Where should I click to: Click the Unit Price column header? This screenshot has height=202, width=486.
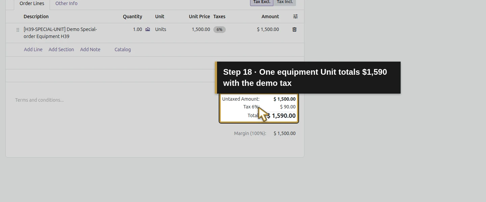[199, 16]
